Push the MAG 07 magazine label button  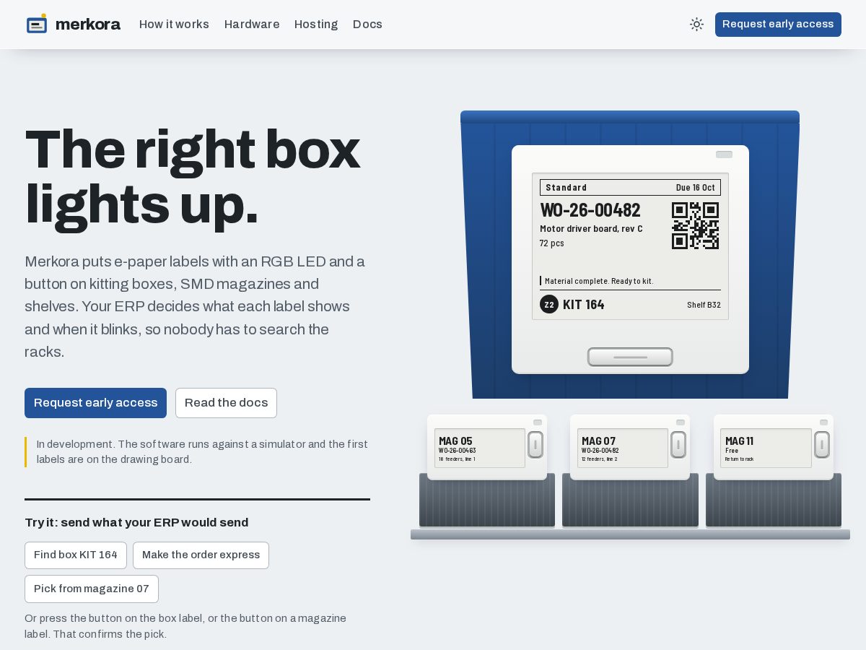click(678, 445)
